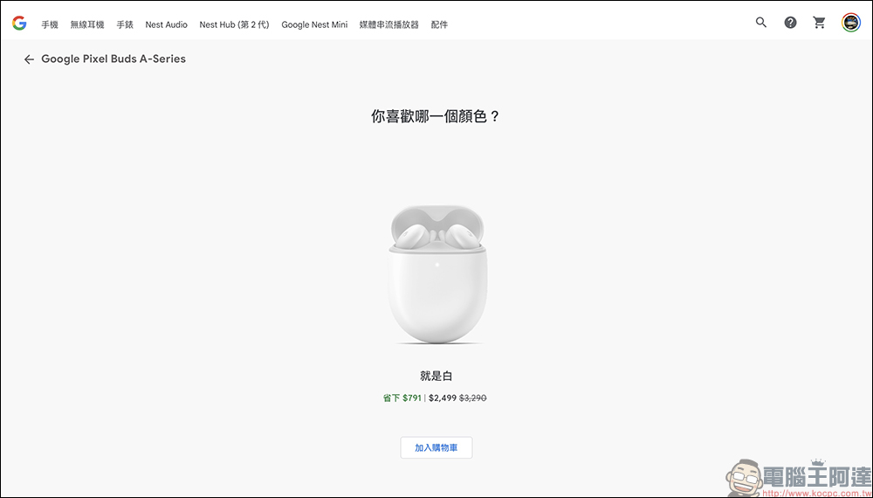Open the 手錶 menu item

[x=125, y=24]
